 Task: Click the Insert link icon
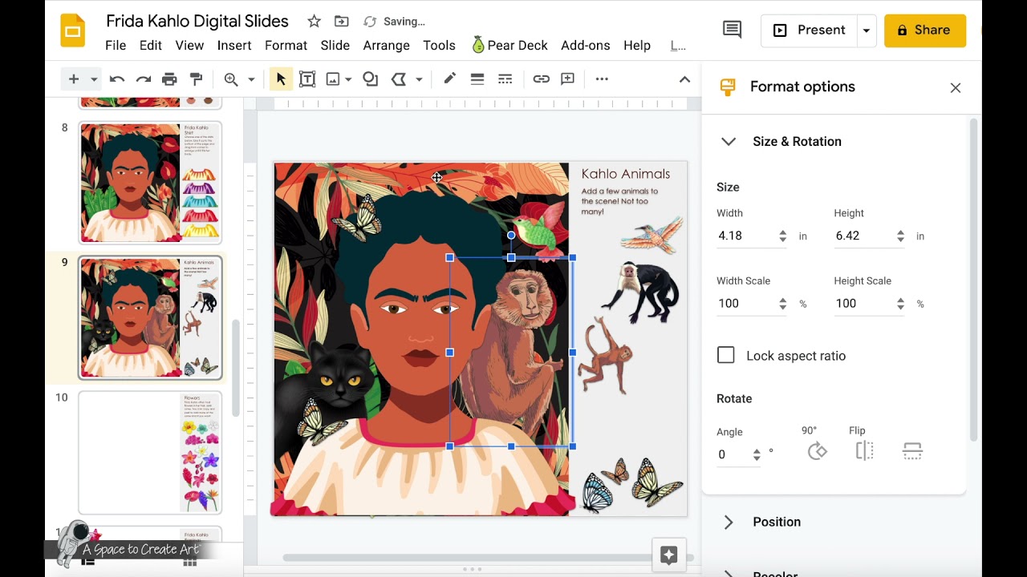pos(542,79)
